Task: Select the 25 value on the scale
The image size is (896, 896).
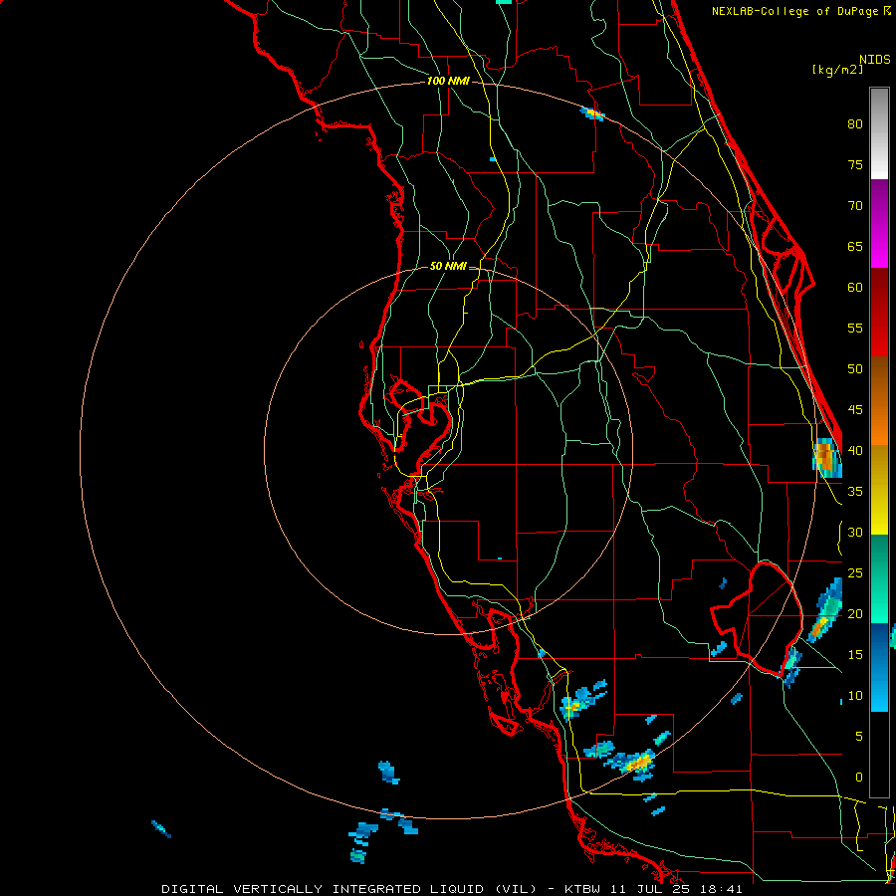Action: coord(855,573)
